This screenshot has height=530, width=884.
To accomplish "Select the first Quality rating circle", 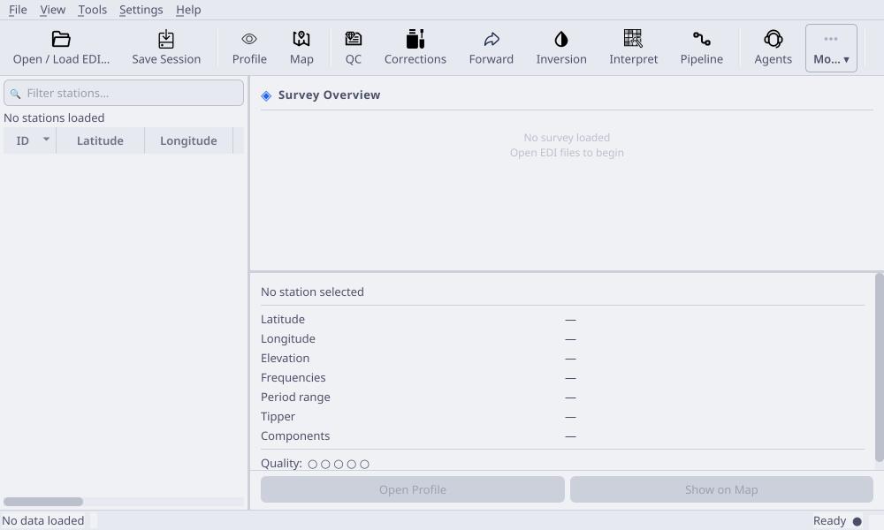I will point(313,464).
